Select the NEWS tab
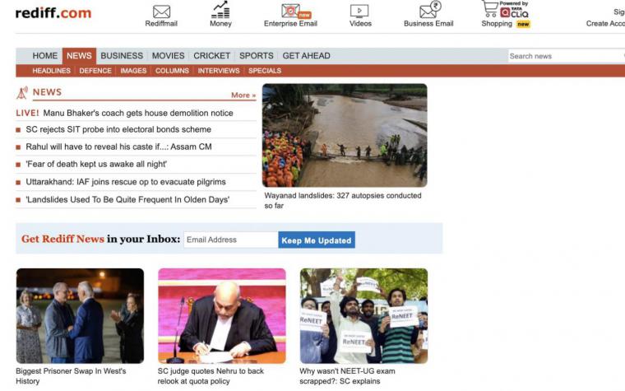Image resolution: width=625 pixels, height=391 pixels. coord(79,56)
